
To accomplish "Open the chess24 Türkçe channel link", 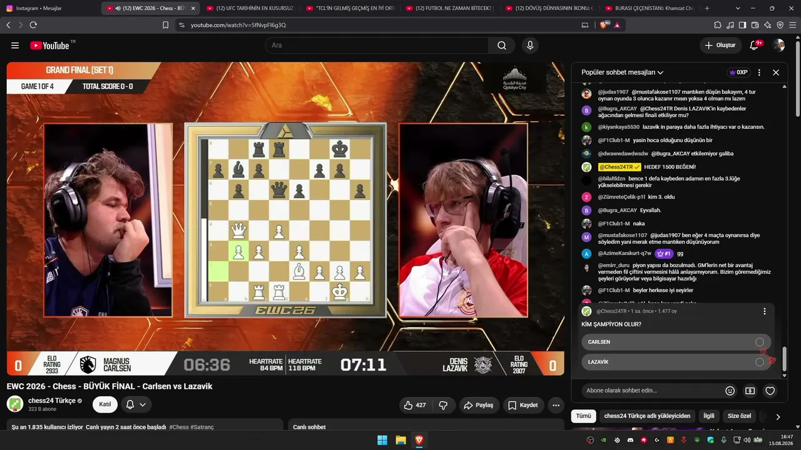I will point(52,401).
